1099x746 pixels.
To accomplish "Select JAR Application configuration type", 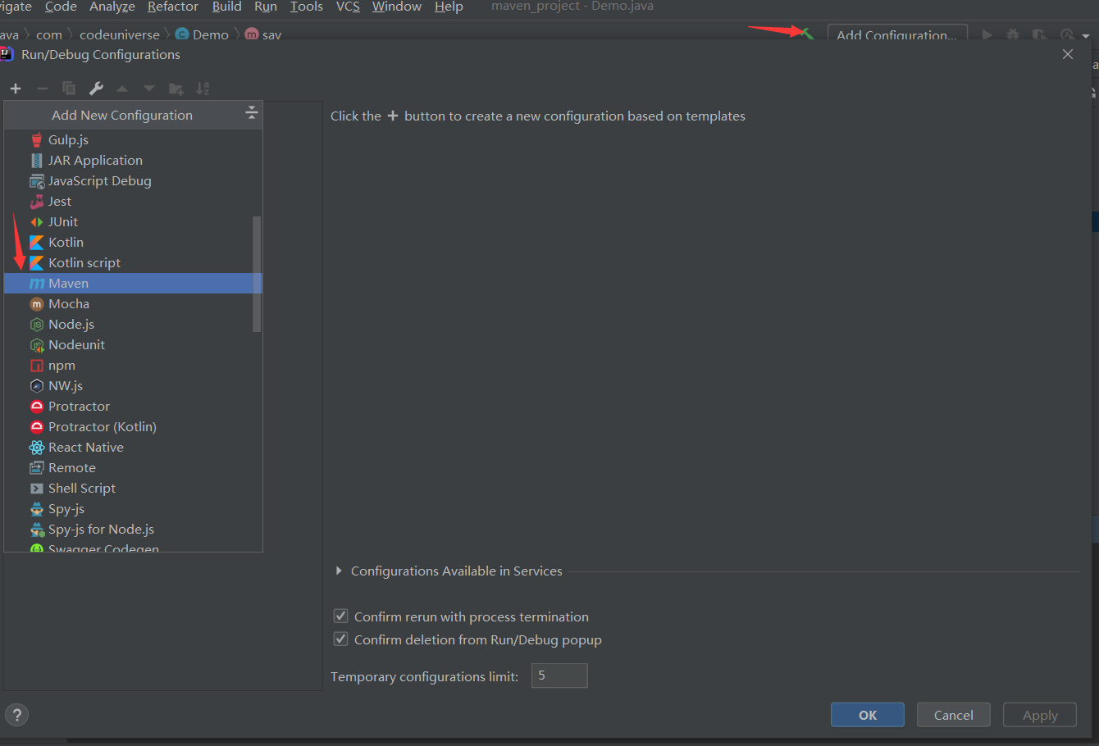I will [133, 160].
